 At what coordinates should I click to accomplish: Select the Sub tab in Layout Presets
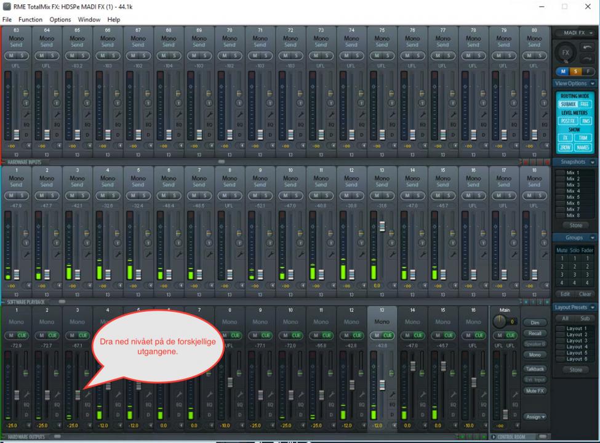tap(585, 319)
